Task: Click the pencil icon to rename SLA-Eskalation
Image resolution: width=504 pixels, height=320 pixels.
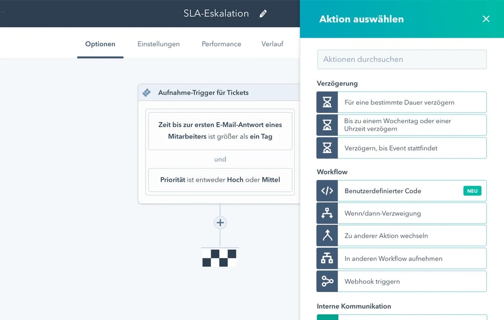Action: [263, 14]
